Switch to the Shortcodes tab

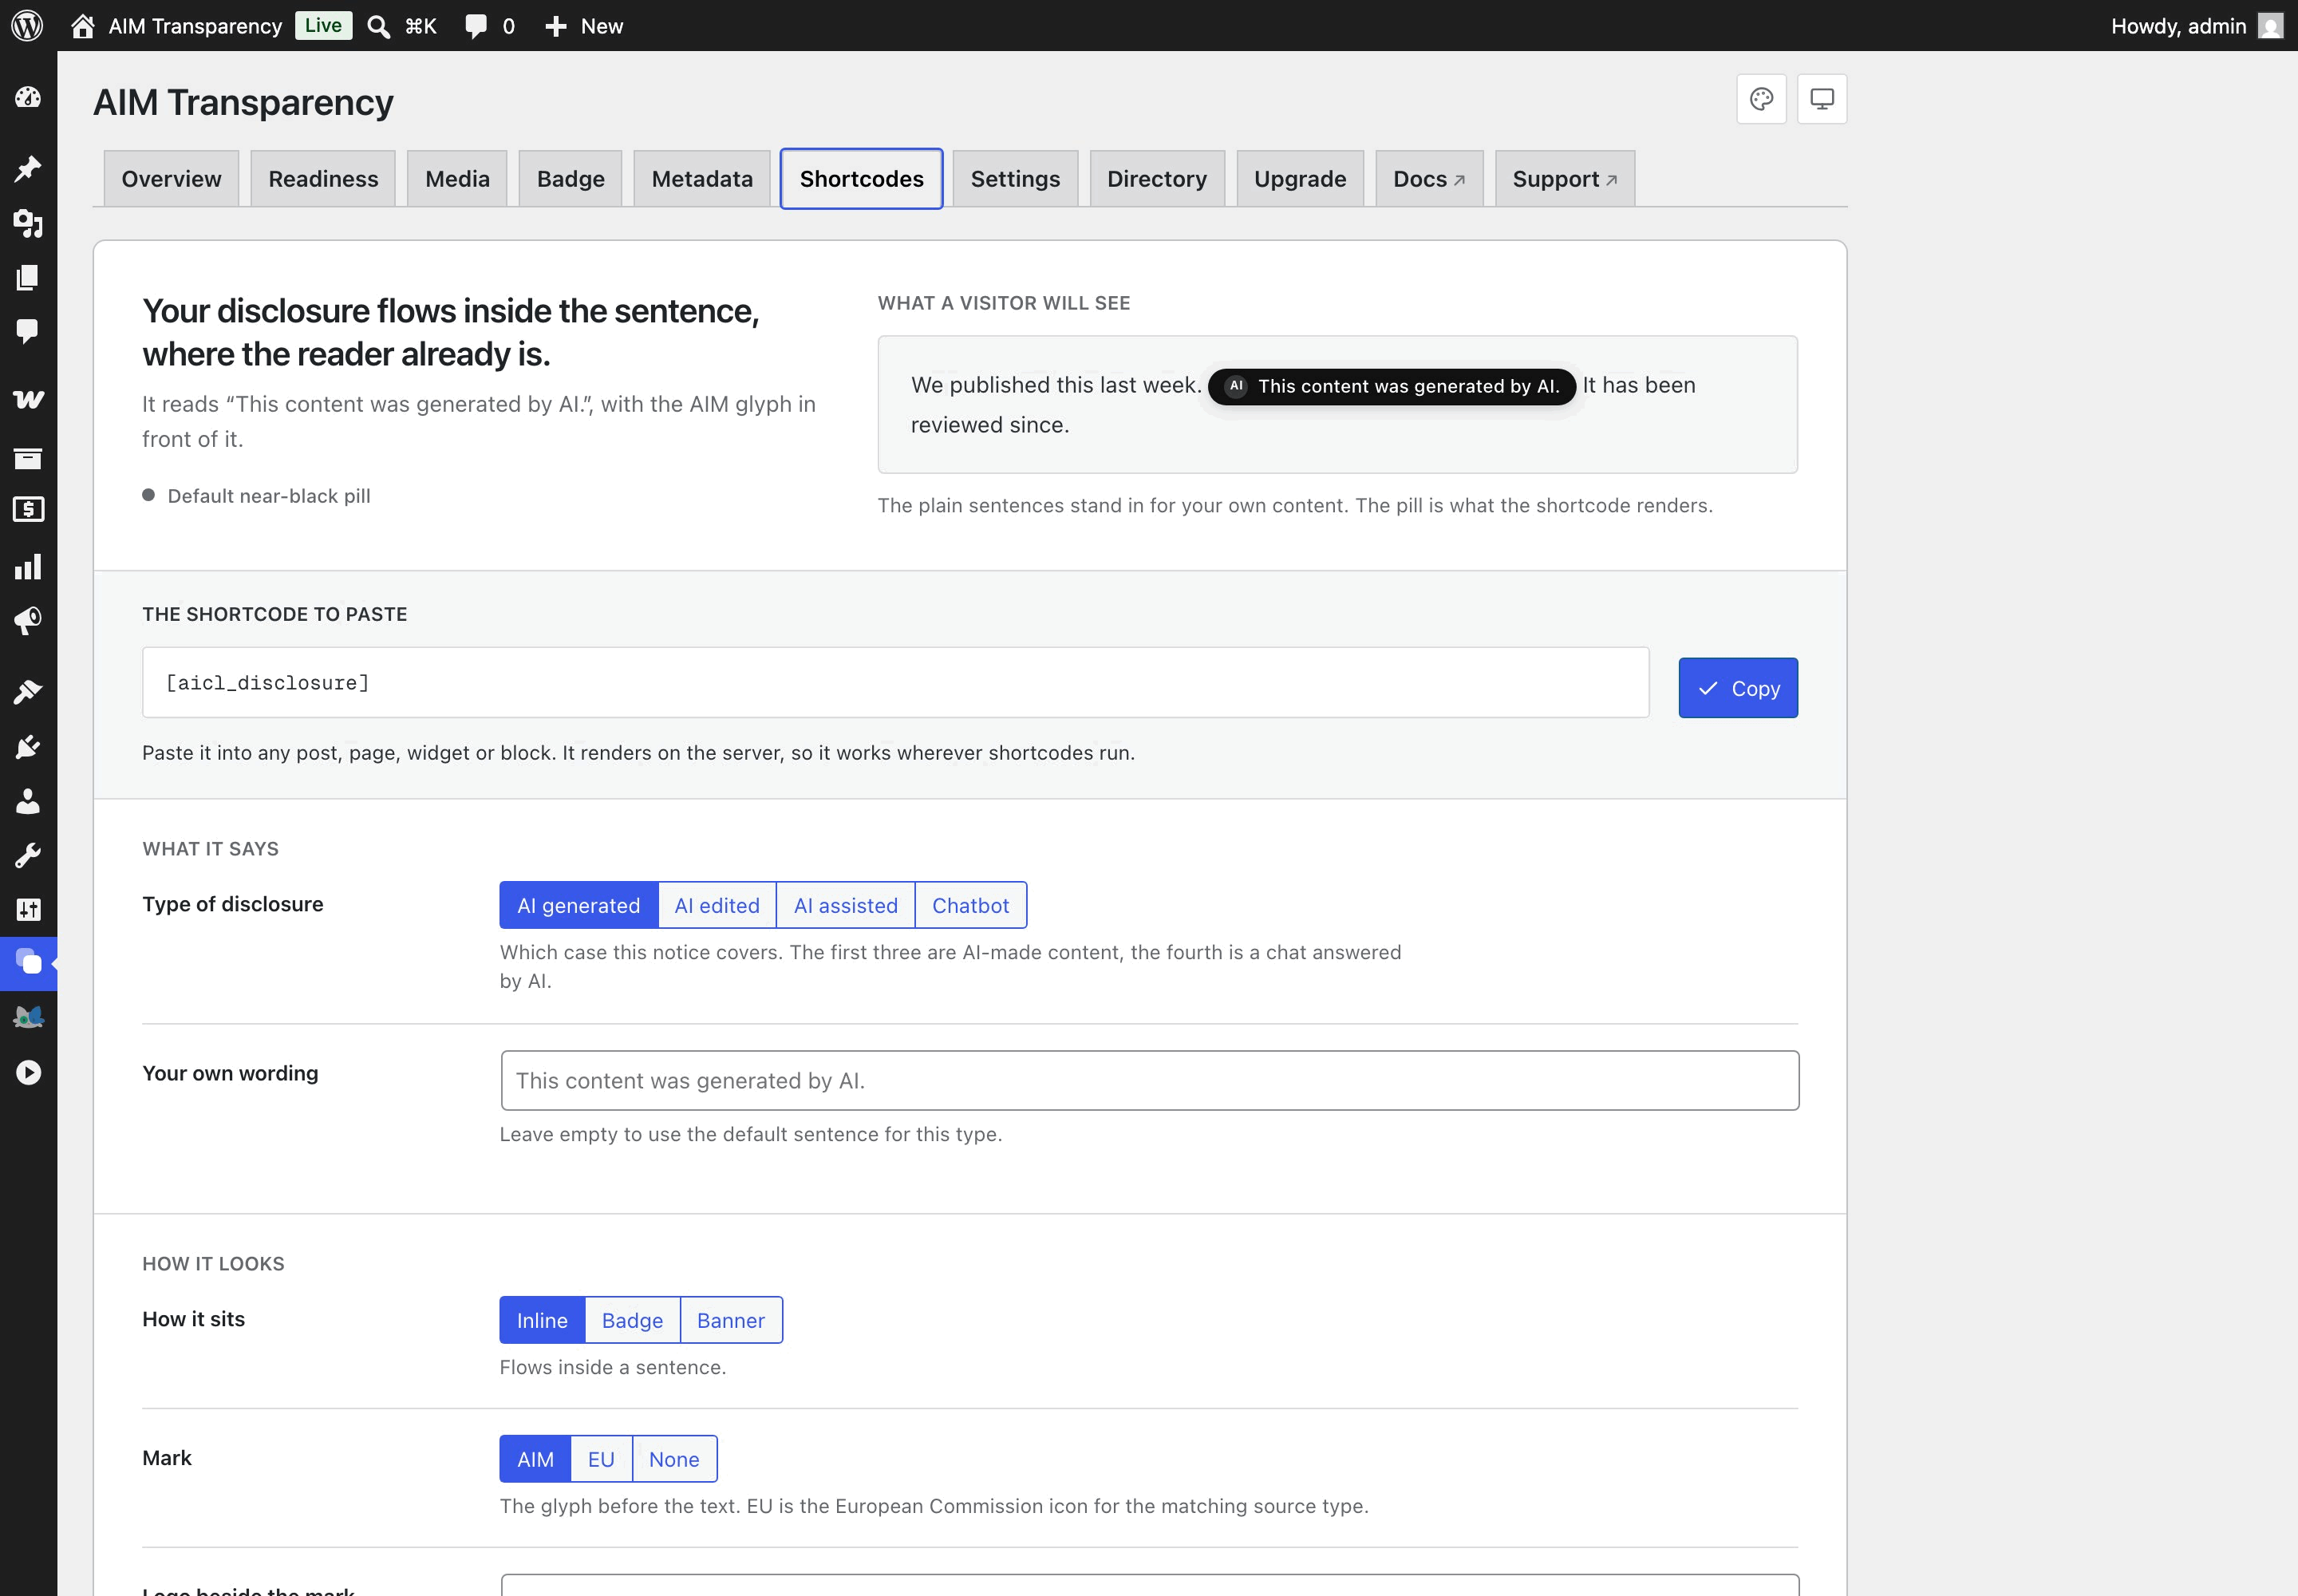(x=861, y=178)
